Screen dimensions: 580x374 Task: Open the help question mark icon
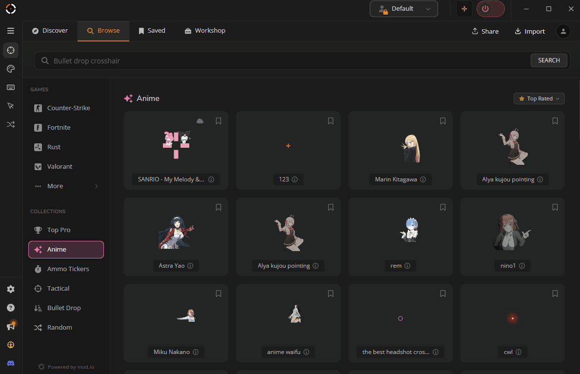click(x=11, y=308)
